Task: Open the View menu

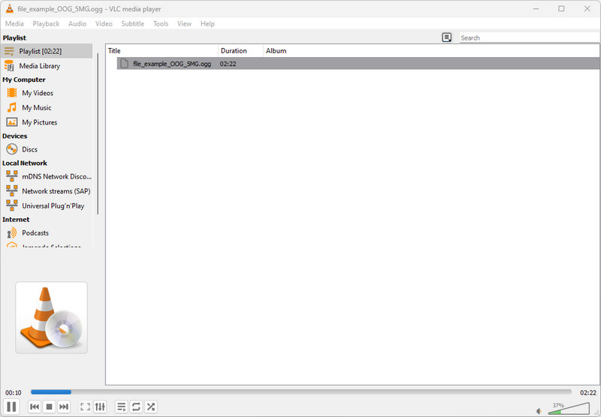Action: point(184,24)
